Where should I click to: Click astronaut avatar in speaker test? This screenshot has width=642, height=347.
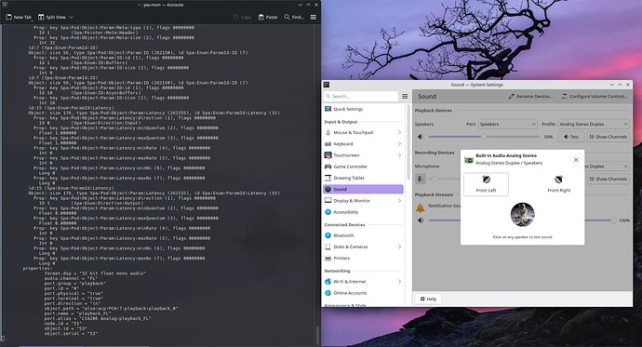click(x=523, y=214)
